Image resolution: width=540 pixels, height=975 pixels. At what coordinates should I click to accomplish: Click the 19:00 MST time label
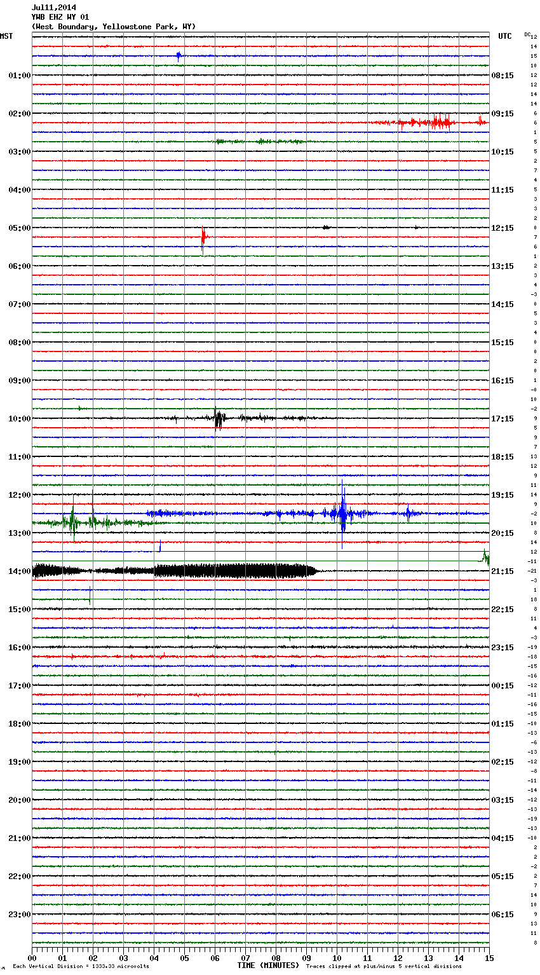19,762
